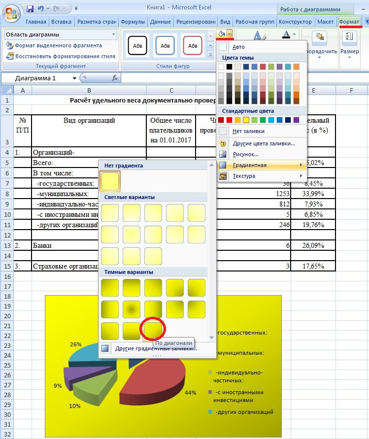Click the Reset to Match Style icon

pos(10,56)
